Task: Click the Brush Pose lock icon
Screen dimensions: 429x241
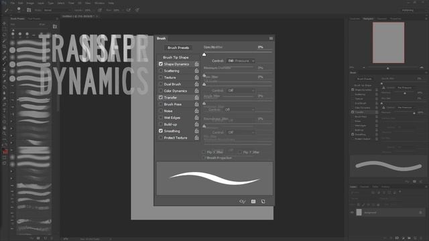Action: 196,104
